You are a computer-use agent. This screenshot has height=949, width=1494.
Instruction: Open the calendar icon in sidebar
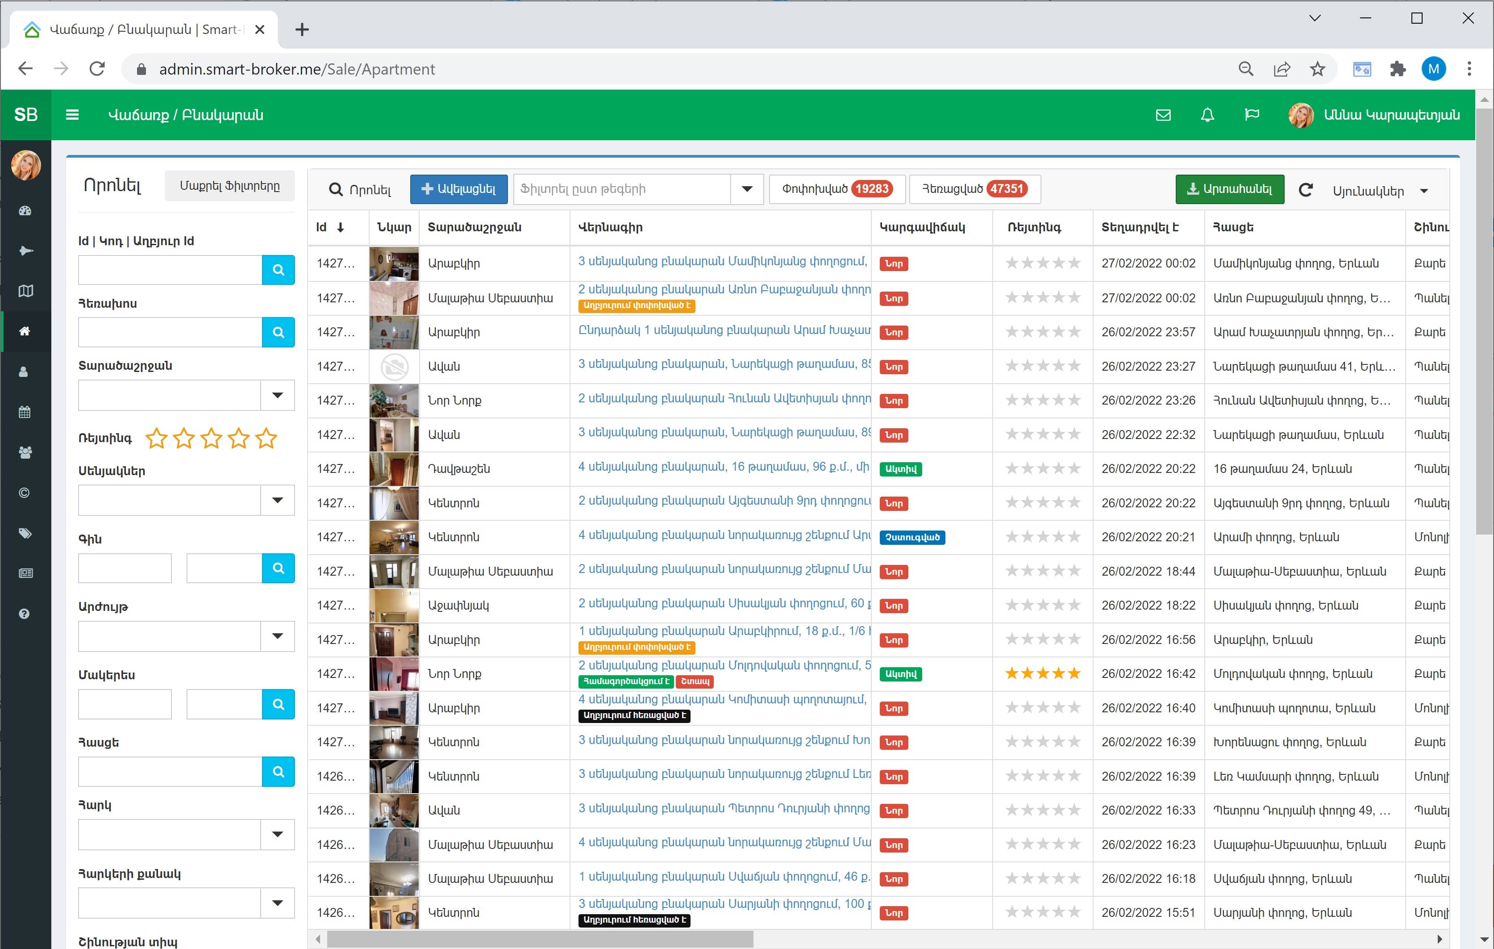point(25,412)
